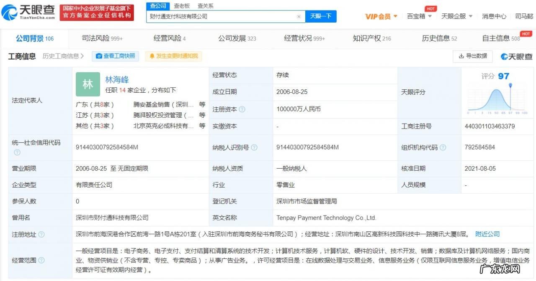Open the 百宝箱 dropdown
The width and height of the screenshot is (536, 281).
419,16
